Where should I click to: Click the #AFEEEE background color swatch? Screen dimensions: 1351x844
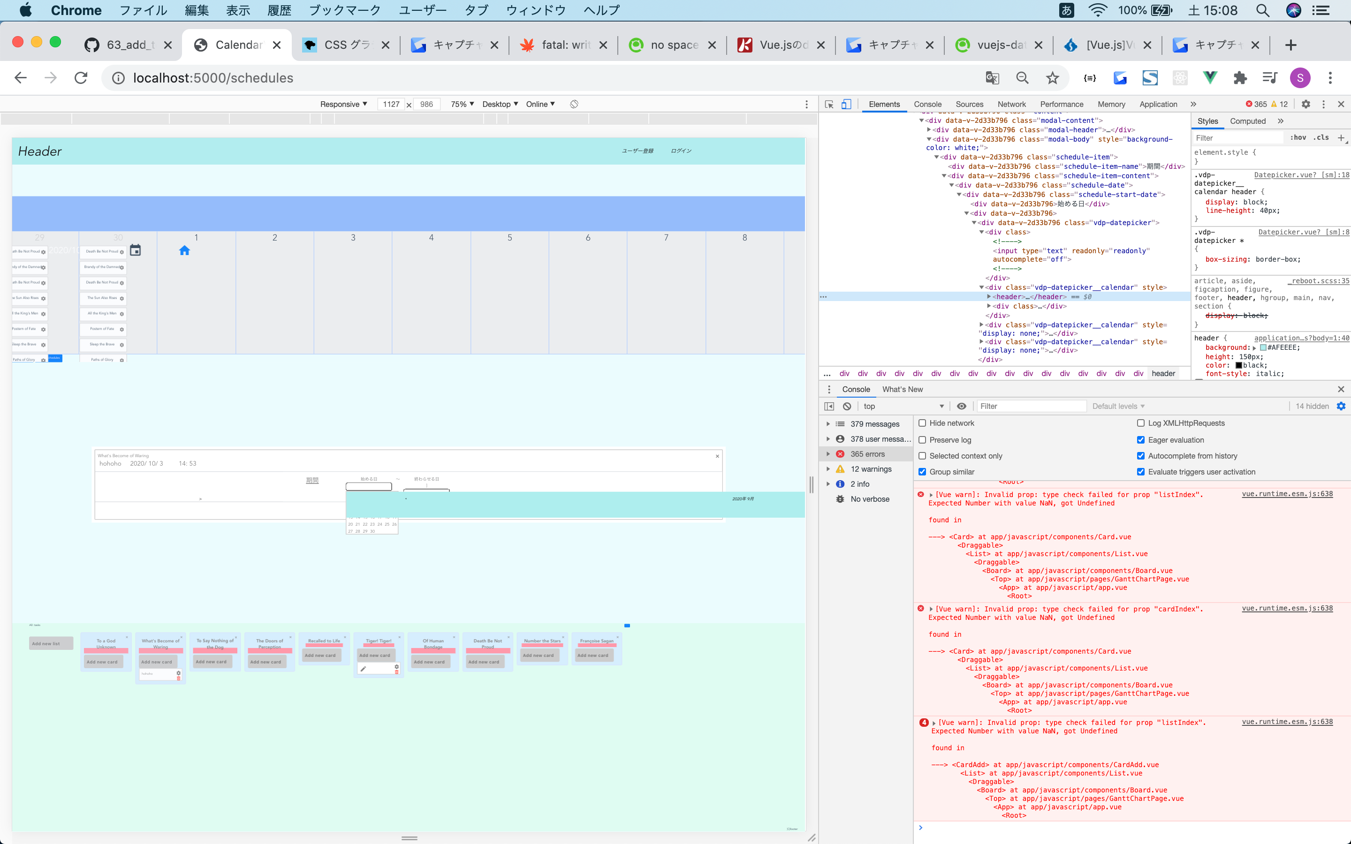click(1263, 347)
